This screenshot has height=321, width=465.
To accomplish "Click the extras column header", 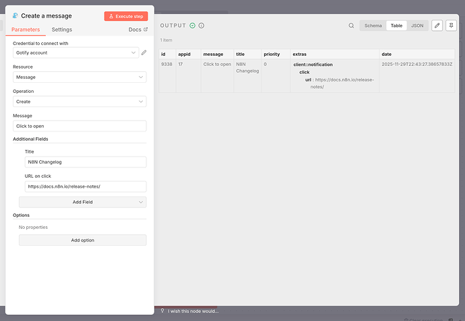I will (x=334, y=55).
